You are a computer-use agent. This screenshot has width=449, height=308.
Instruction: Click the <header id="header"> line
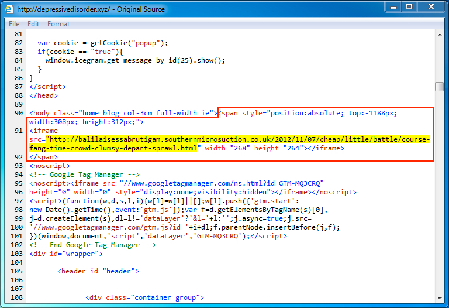[98, 271]
